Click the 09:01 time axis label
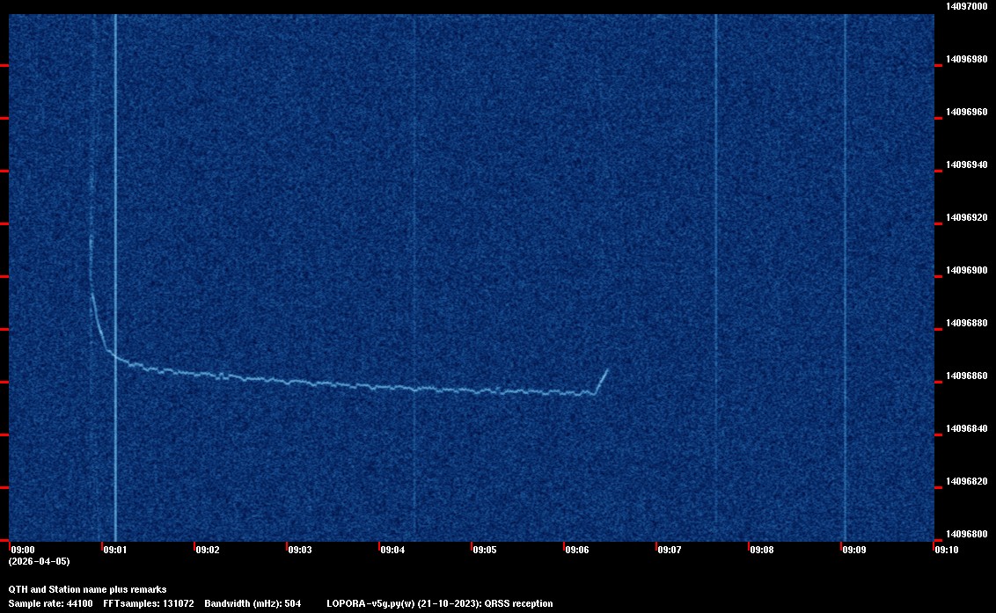The image size is (996, 613). click(115, 550)
